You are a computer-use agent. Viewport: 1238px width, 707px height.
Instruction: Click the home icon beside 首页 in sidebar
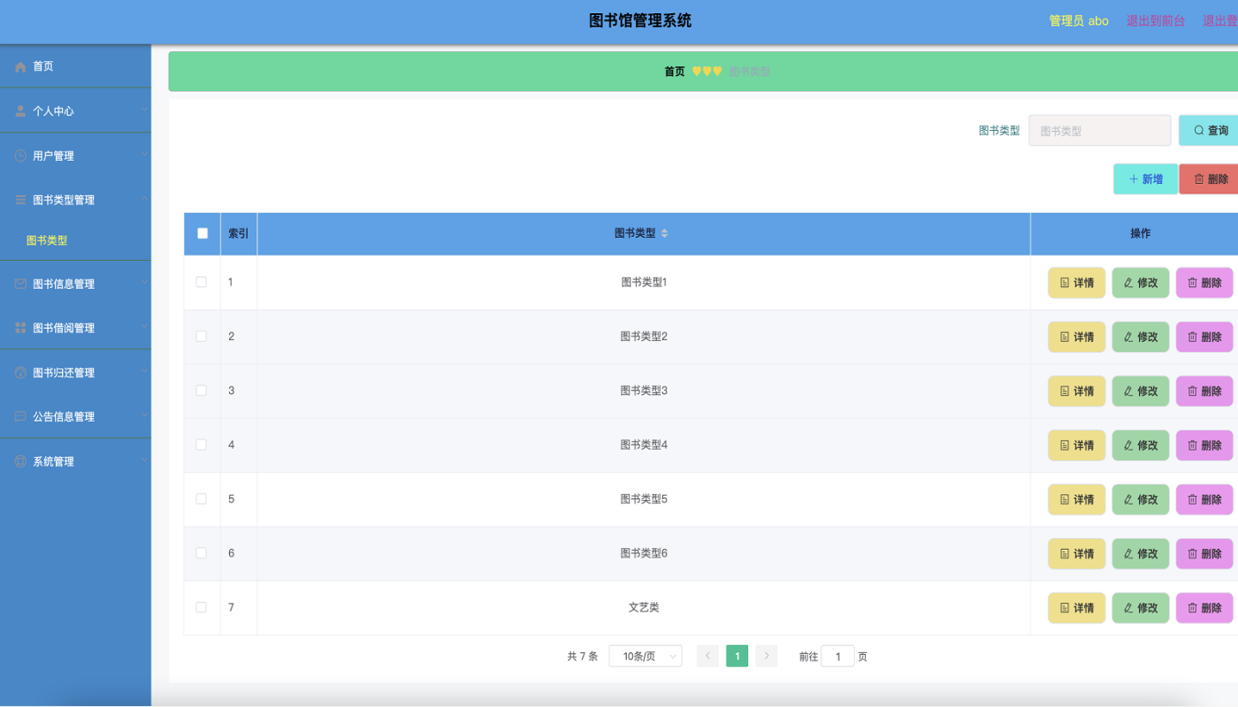coord(21,66)
